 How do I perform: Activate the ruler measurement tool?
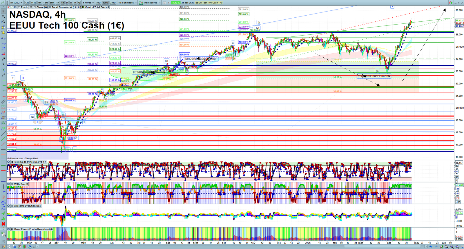coord(3,102)
